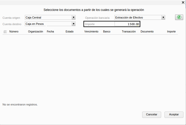Close the dialog with the X icon

click(183, 2)
